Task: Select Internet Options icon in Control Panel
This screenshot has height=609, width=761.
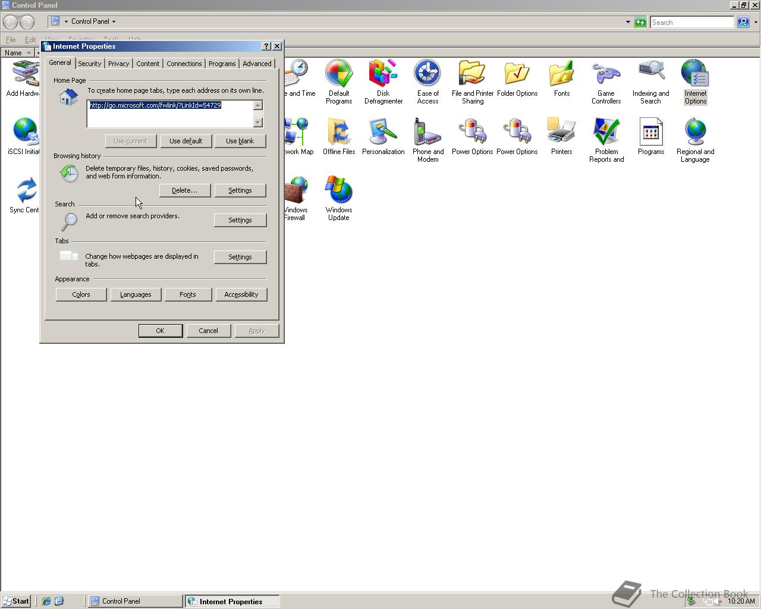Action: 696,81
